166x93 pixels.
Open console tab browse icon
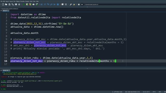(x=1, y=70)
